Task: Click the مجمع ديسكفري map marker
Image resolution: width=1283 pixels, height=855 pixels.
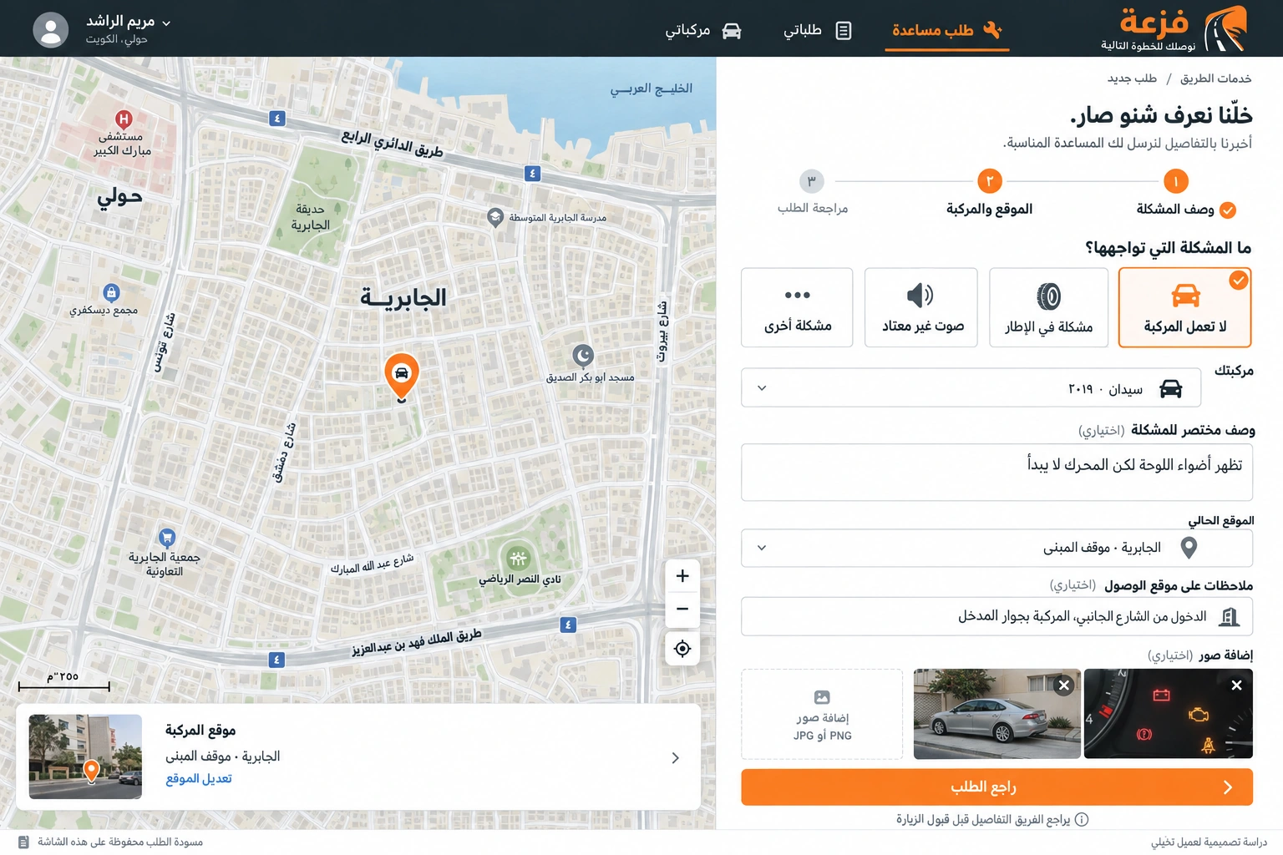Action: click(111, 292)
